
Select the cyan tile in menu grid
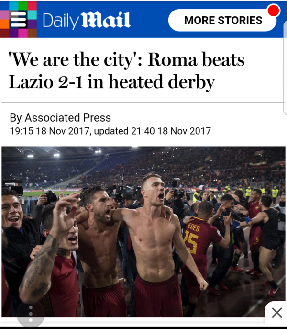coord(14,6)
